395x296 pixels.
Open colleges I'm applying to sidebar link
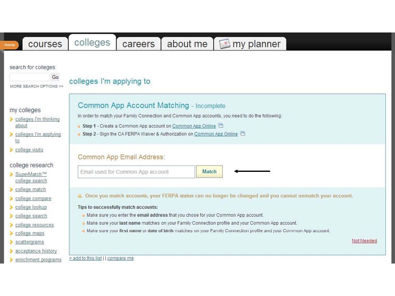pyautogui.click(x=38, y=137)
